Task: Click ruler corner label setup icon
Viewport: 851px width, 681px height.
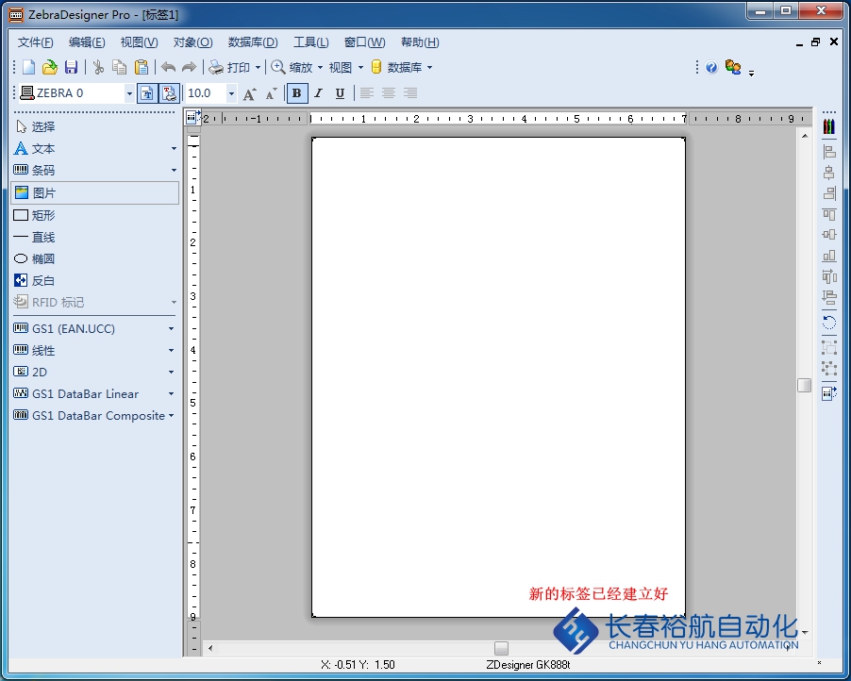Action: pyautogui.click(x=192, y=117)
